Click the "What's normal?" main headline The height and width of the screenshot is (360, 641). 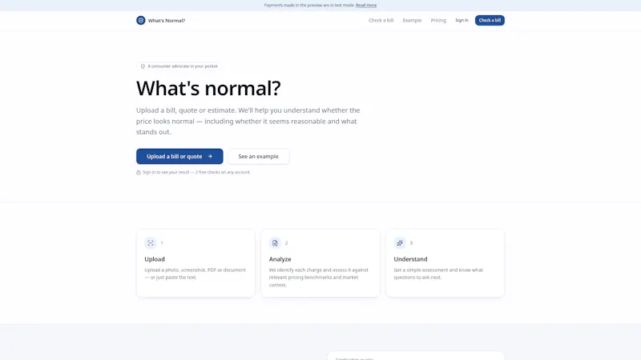pos(208,88)
